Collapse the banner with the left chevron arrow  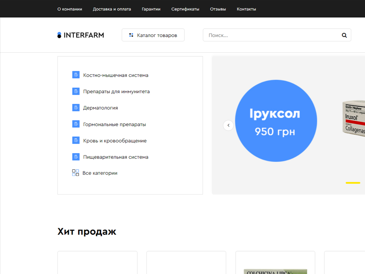pos(228,125)
